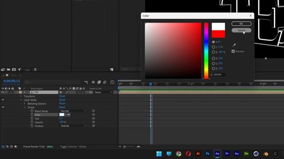The width and height of the screenshot is (284, 159).
Task: Click Cancel in the Color dialog
Action: [241, 30]
